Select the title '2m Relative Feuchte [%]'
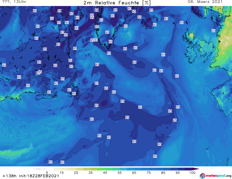Screen dimensions: 232x179 (x=117, y=3)
